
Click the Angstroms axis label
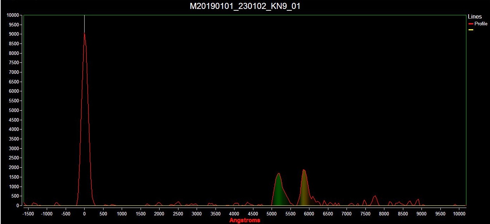[245, 220]
